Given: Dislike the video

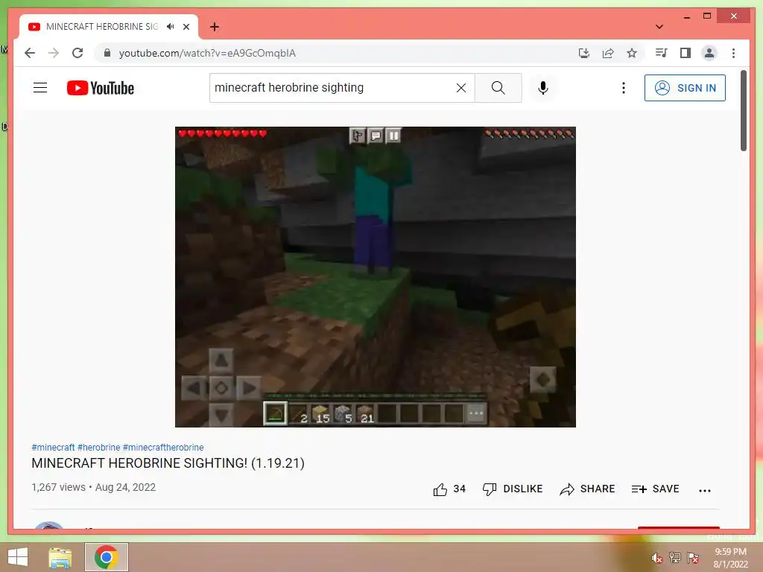Looking at the screenshot, I should [512, 489].
